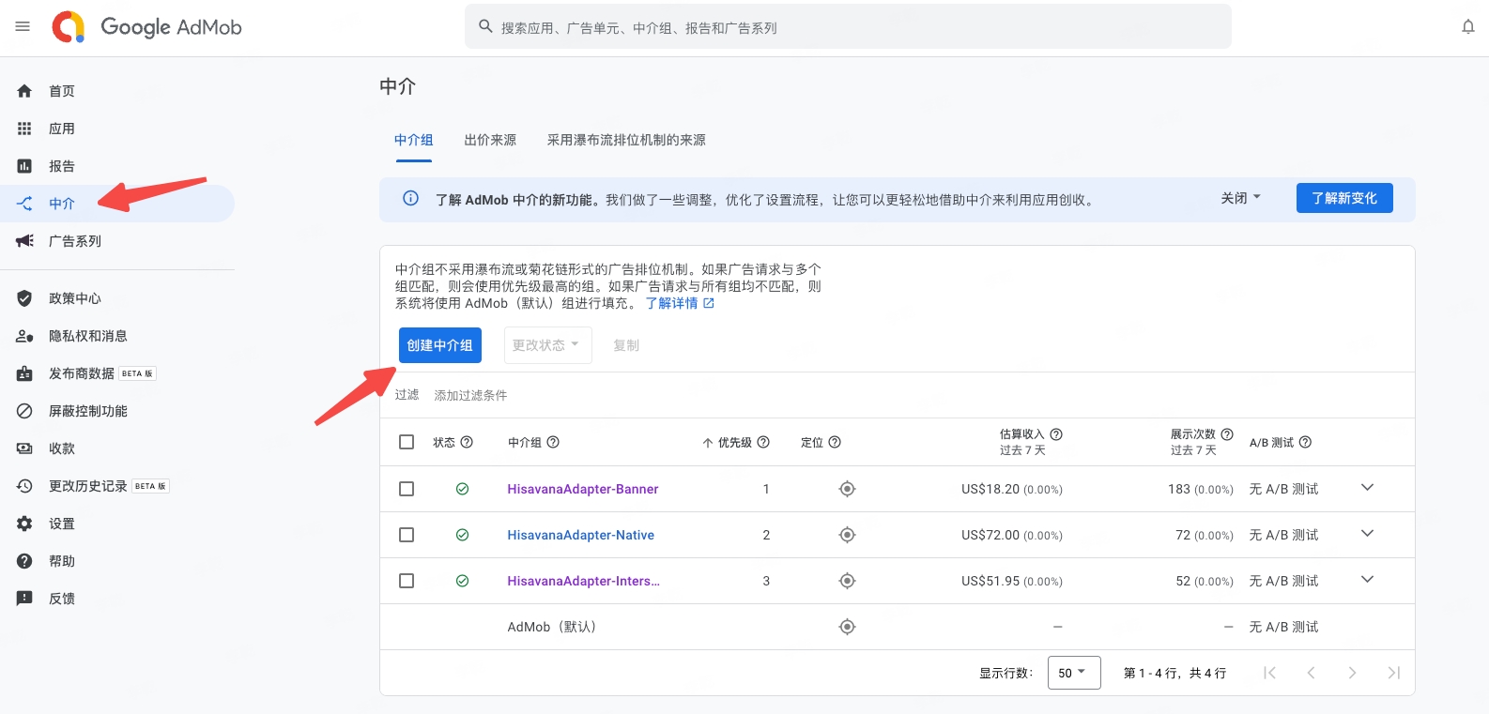Viewport: 1489px width, 714px height.
Task: Click the settings gear icon in sidebar
Action: (x=24, y=524)
